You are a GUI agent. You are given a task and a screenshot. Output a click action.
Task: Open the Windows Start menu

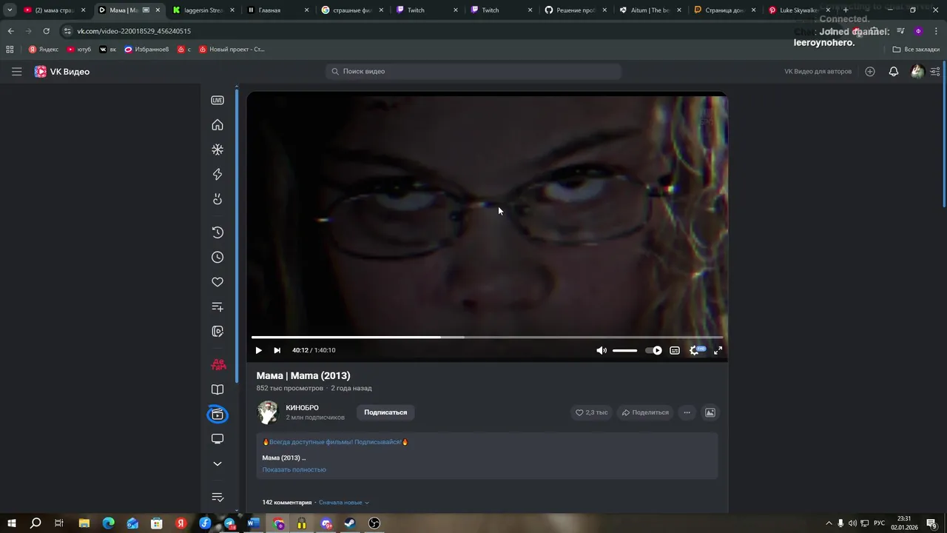point(12,523)
